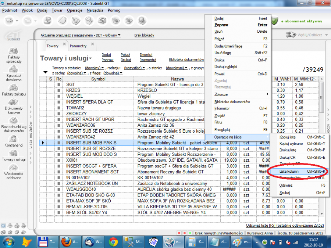Image resolution: width=331 pixels, height=248 pixels.
Task: Switch to the Parametry tab
Action: pos(78,46)
